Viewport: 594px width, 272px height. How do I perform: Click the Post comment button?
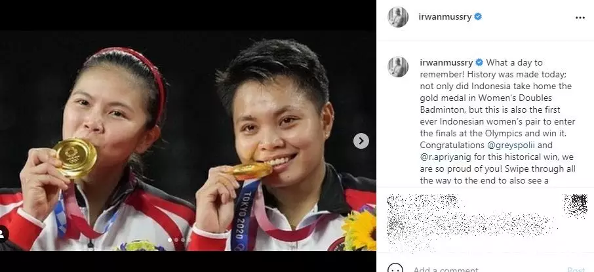click(x=576, y=269)
